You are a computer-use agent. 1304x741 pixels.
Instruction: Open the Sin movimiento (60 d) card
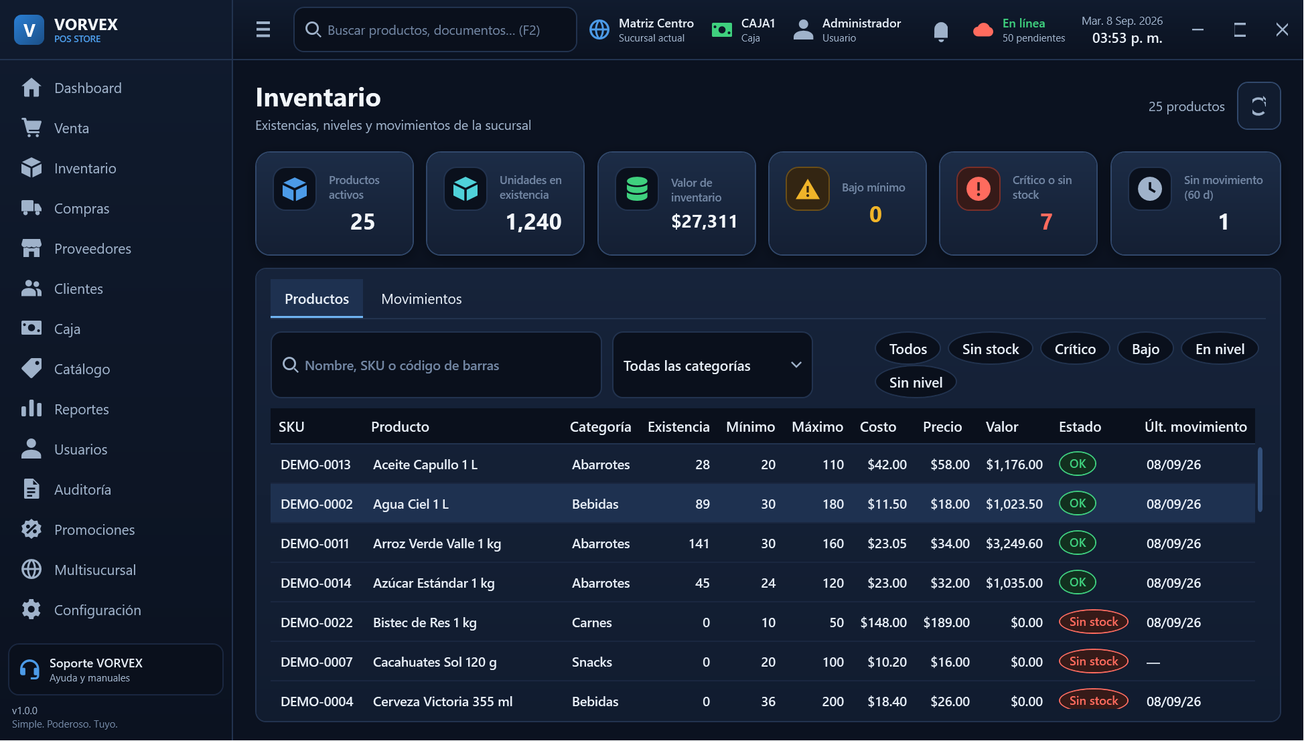[1196, 203]
